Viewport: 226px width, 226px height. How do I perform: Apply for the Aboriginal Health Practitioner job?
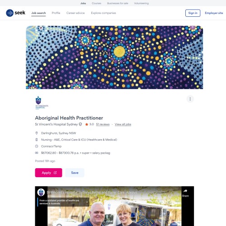48,173
